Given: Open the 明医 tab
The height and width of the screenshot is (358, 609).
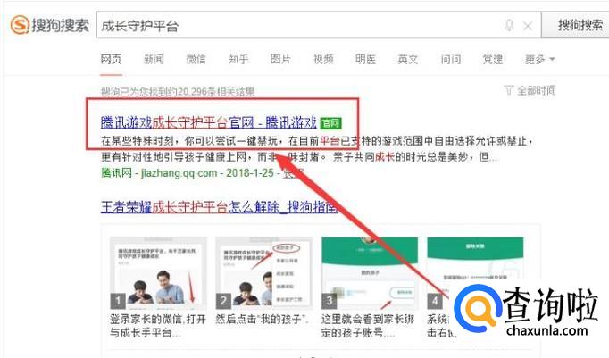Looking at the screenshot, I should coord(365,59).
